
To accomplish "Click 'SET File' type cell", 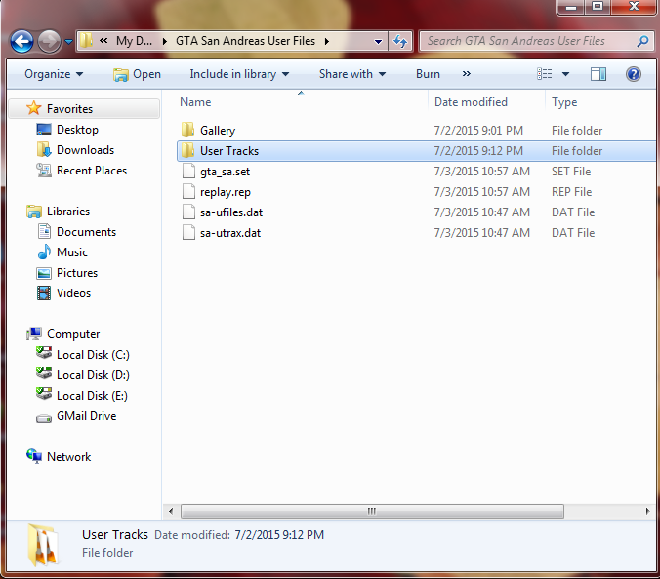I will [x=571, y=172].
